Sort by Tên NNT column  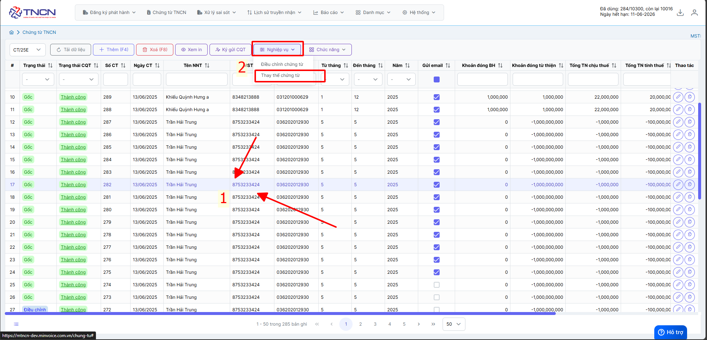(207, 65)
